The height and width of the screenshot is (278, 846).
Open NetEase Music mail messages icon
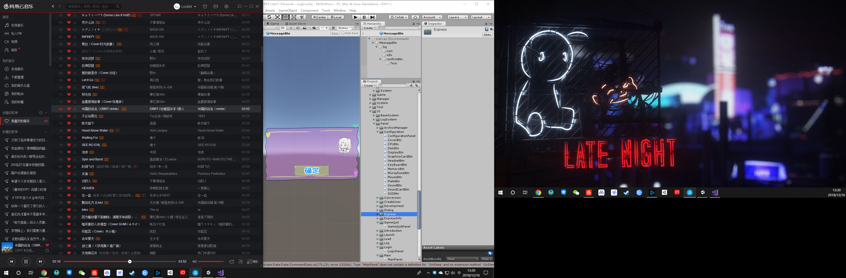[x=216, y=6]
